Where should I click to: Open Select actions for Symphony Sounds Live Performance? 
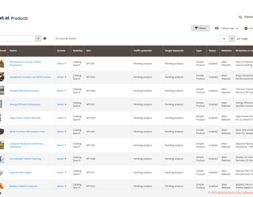(61, 77)
